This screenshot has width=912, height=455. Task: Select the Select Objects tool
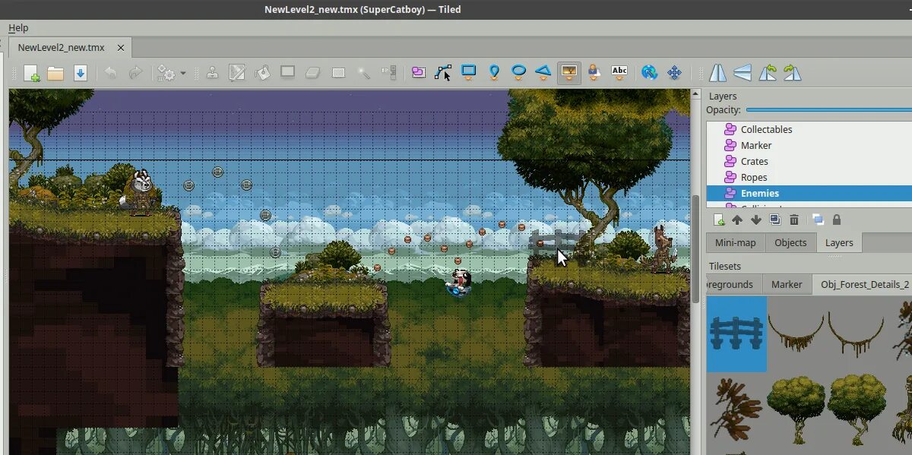pos(419,73)
